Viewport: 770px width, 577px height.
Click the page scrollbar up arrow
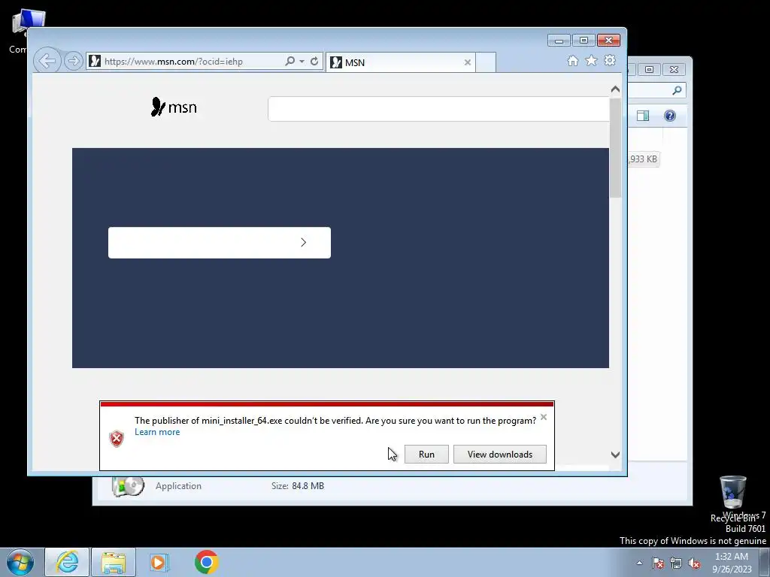click(x=615, y=89)
